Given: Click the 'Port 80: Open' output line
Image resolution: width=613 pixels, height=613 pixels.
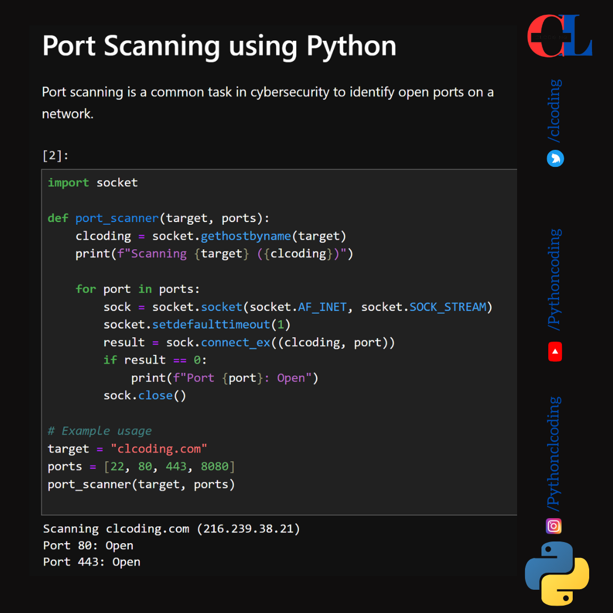Looking at the screenshot, I should 88,545.
